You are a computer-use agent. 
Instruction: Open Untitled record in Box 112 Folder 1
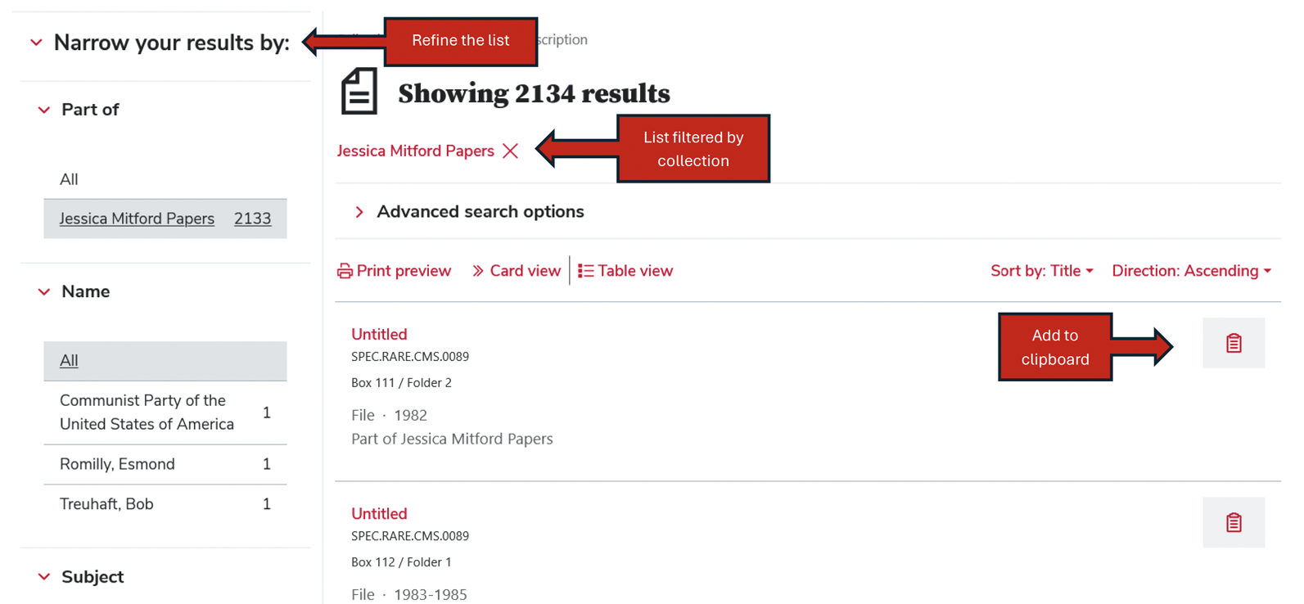tap(379, 514)
